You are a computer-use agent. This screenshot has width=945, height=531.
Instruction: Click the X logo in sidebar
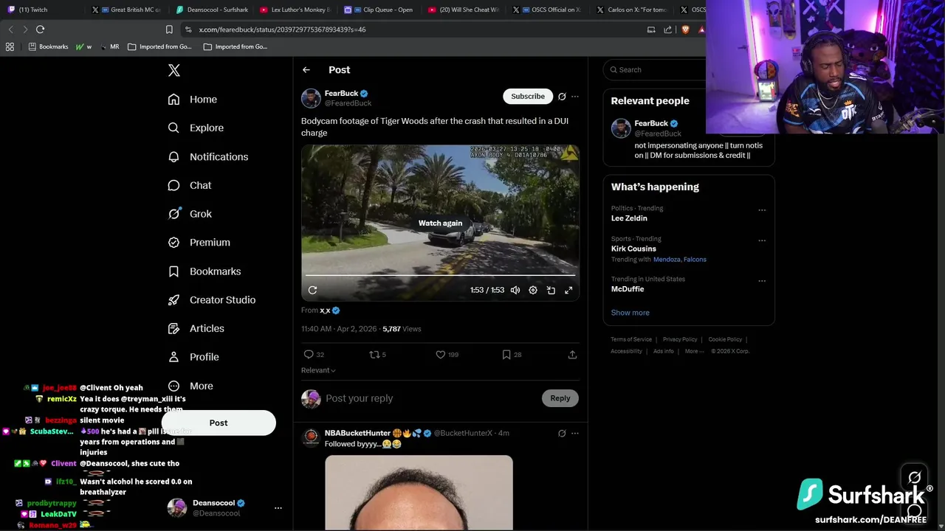(173, 70)
